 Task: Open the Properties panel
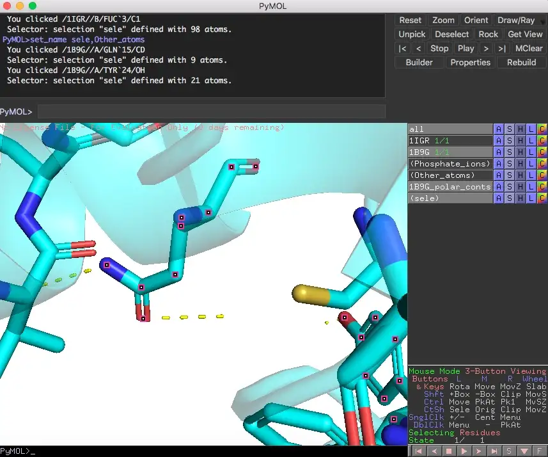pos(470,62)
